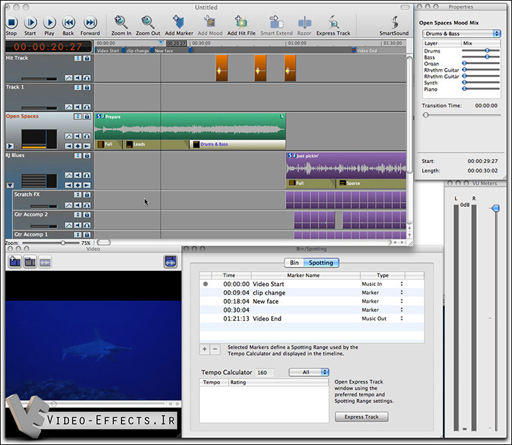Click the Play button in toolbar
This screenshot has height=445, width=512.
[50, 23]
